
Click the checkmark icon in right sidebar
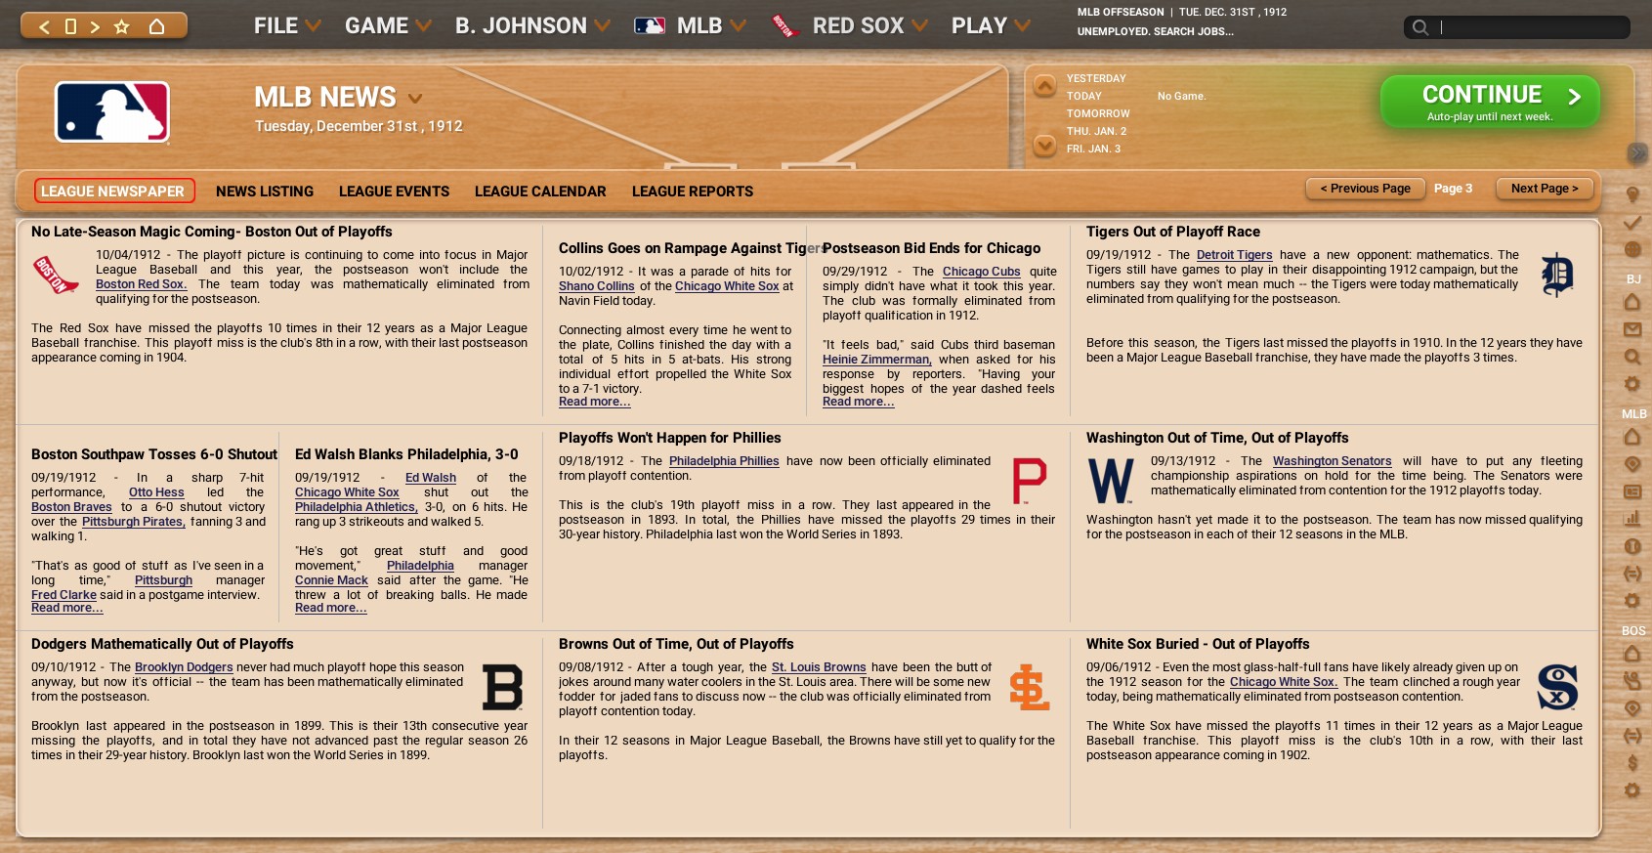1632,223
